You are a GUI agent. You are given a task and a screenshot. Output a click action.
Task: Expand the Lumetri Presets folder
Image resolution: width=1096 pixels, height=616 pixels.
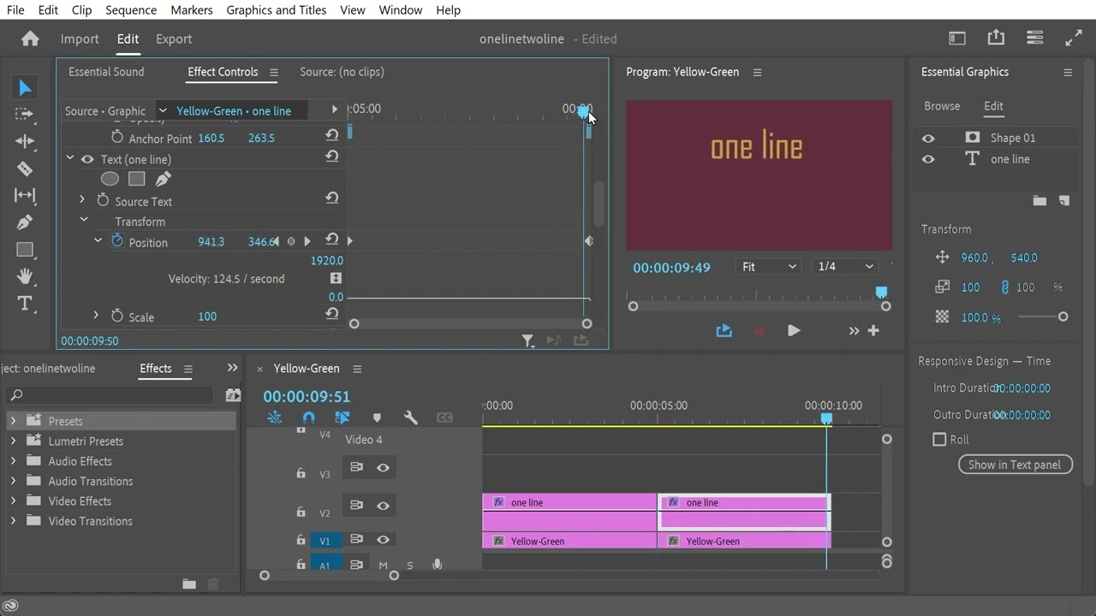13,441
